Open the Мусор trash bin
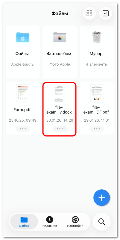Screen dimensions: 120x240 [x=97, y=37]
